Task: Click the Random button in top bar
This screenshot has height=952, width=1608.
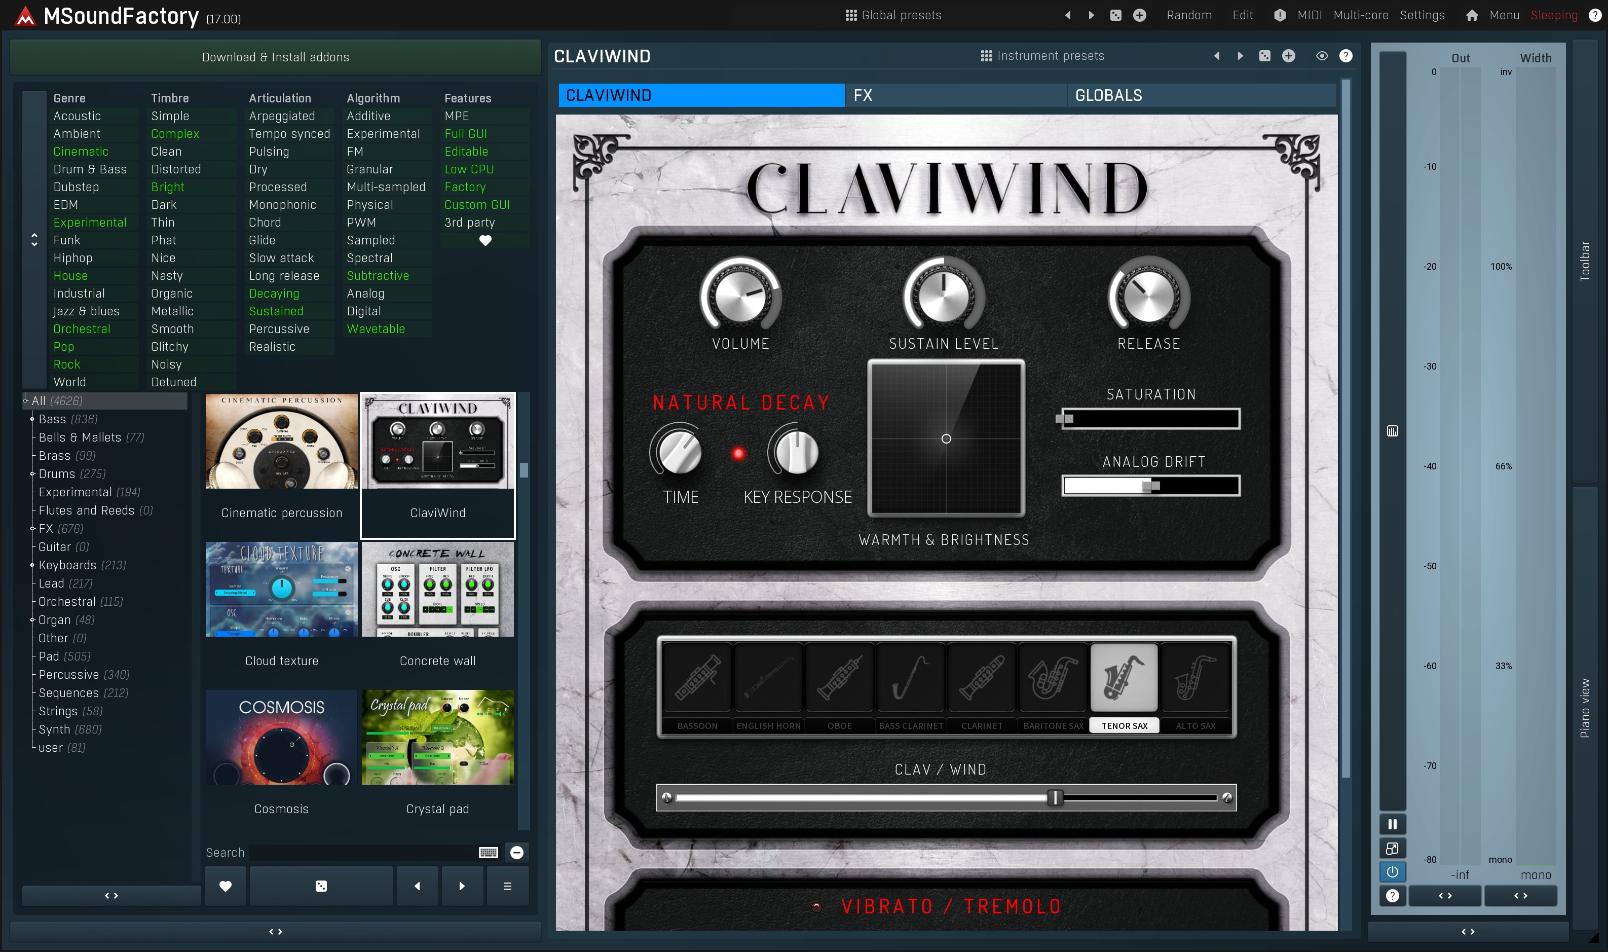Action: pos(1189,15)
